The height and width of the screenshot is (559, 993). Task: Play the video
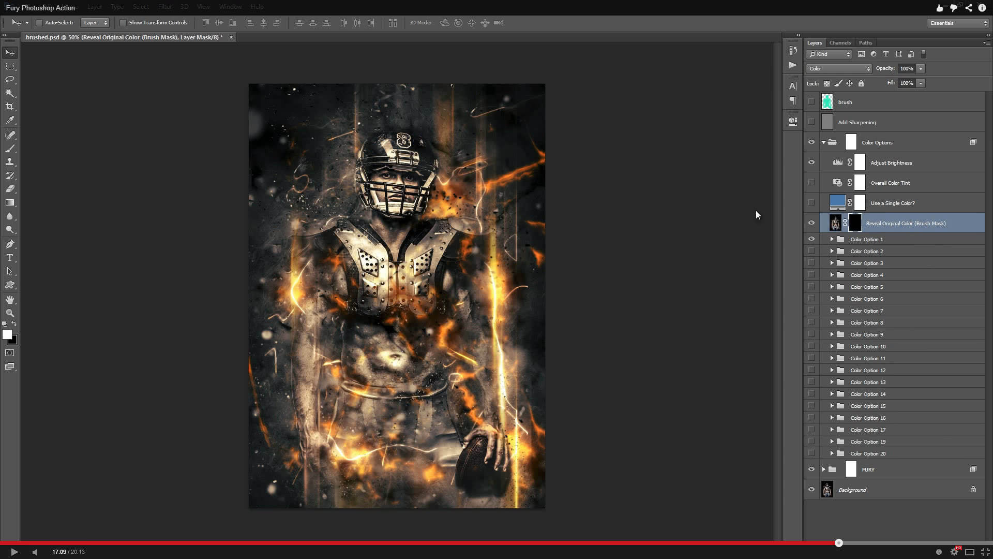point(14,552)
